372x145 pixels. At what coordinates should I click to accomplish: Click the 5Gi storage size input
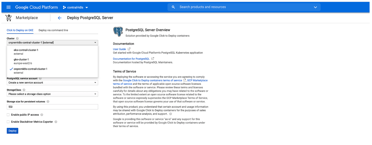pos(52,107)
